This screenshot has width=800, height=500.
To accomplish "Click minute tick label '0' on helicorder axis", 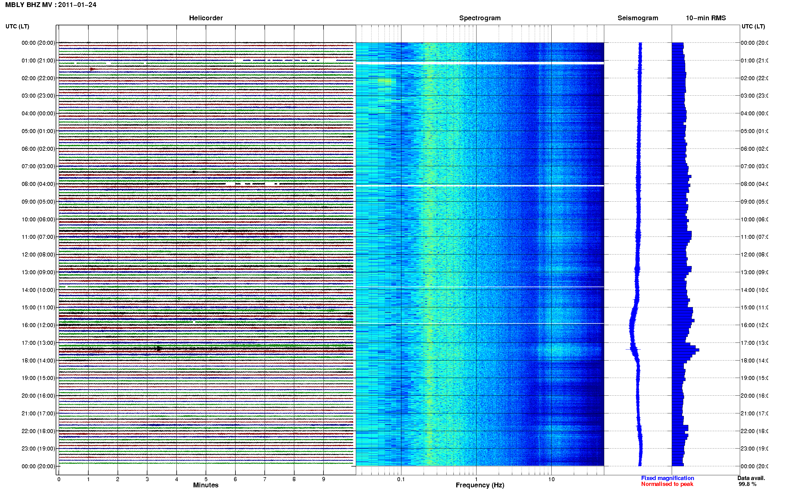I will 59,479.
